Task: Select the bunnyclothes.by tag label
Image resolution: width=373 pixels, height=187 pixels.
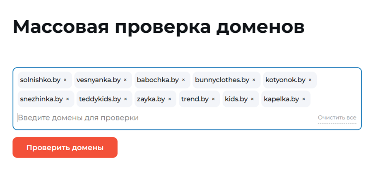Action: click(x=222, y=80)
